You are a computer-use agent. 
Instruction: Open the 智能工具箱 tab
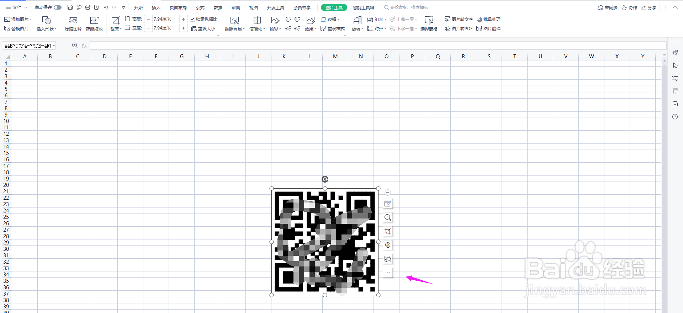pos(364,7)
